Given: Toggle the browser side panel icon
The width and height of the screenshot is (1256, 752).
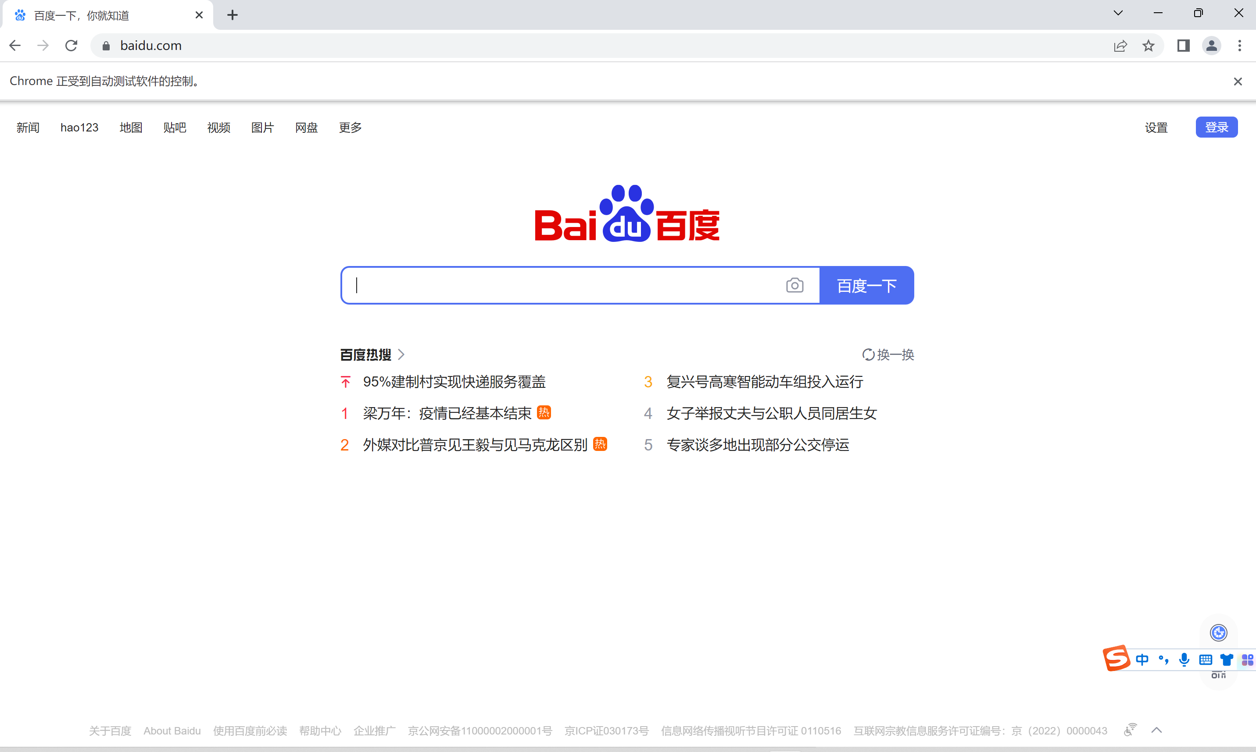Looking at the screenshot, I should pyautogui.click(x=1184, y=46).
